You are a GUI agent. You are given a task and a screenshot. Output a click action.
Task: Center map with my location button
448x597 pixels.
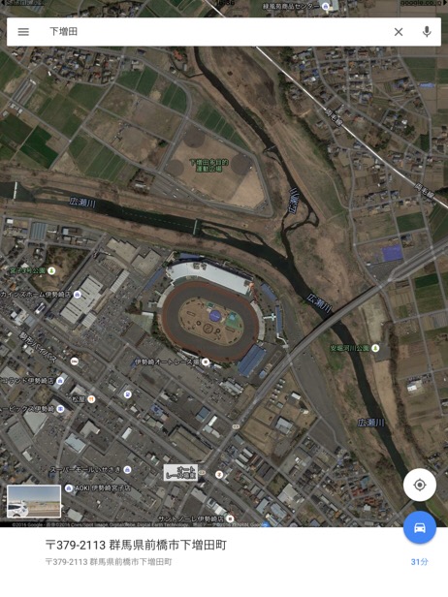click(x=420, y=485)
